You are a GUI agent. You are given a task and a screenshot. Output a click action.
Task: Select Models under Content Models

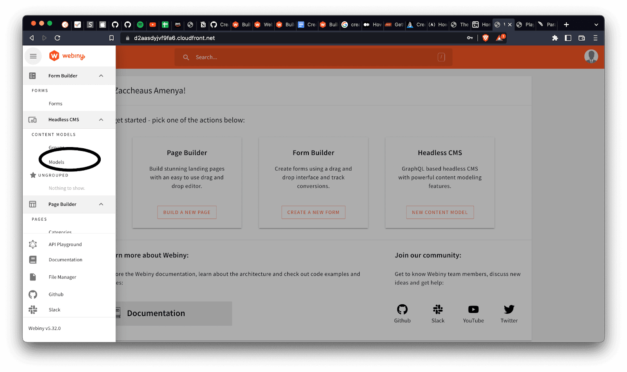[x=56, y=162]
